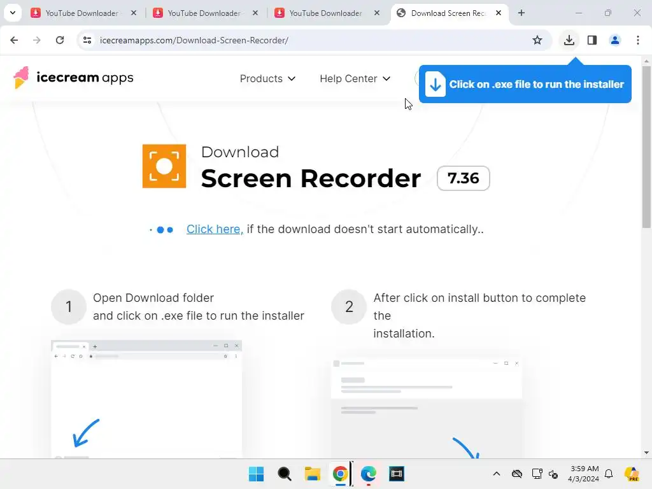This screenshot has width=652, height=489.
Task: Open File Explorer from taskbar
Action: tap(312, 474)
